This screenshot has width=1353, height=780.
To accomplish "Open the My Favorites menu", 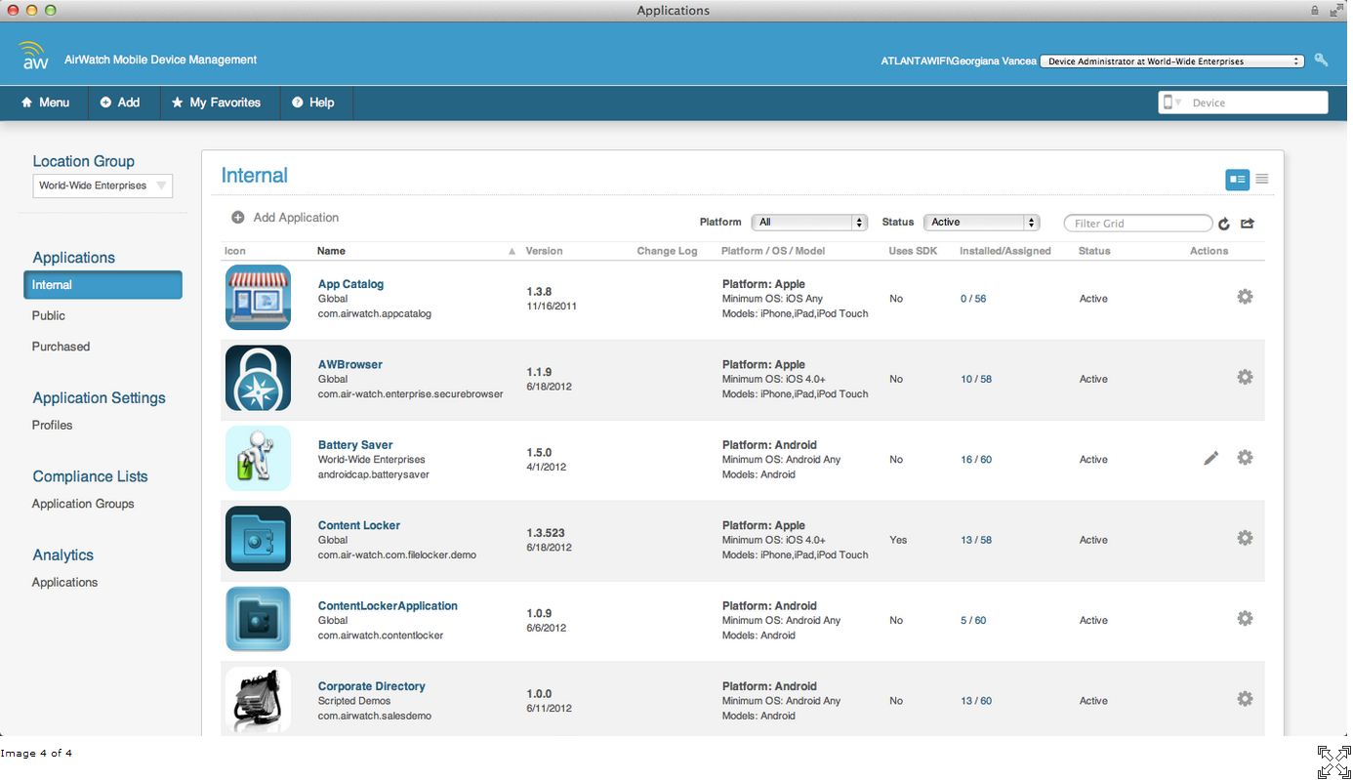I will pyautogui.click(x=219, y=103).
